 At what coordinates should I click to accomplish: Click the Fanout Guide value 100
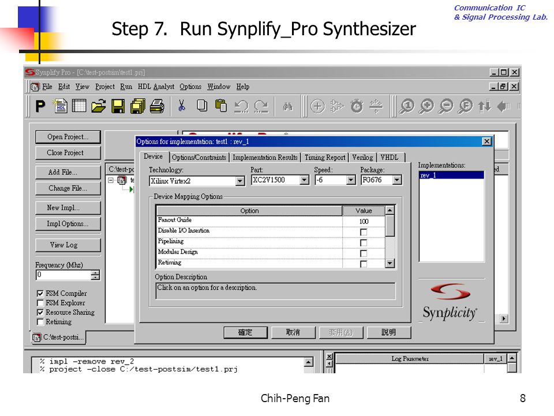click(x=364, y=221)
